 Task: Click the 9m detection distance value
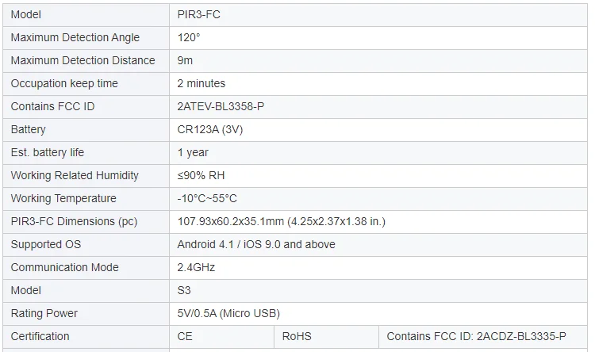coord(186,60)
